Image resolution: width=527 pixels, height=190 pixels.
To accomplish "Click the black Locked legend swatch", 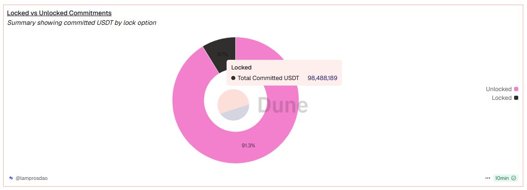I will click(x=516, y=98).
